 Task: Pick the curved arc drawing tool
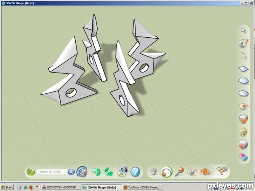(244, 56)
